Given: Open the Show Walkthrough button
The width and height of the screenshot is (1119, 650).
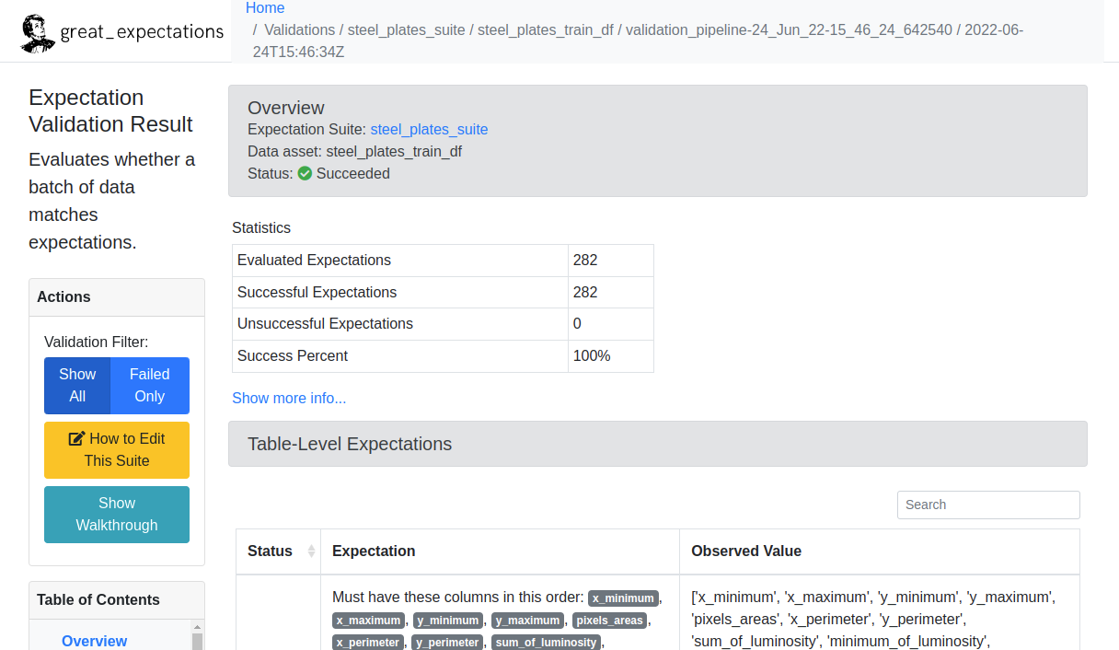Looking at the screenshot, I should [x=117, y=515].
